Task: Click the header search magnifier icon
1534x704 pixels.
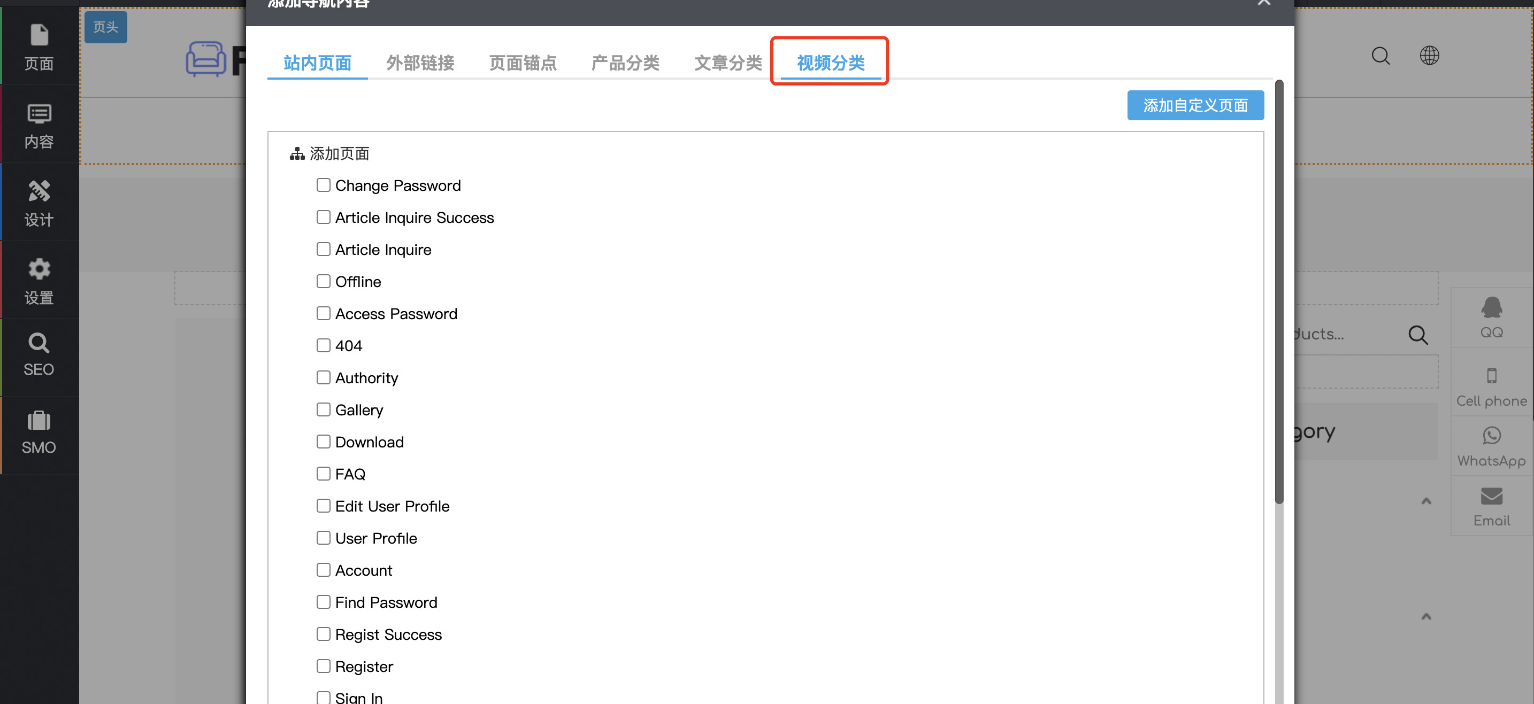Action: (1380, 56)
